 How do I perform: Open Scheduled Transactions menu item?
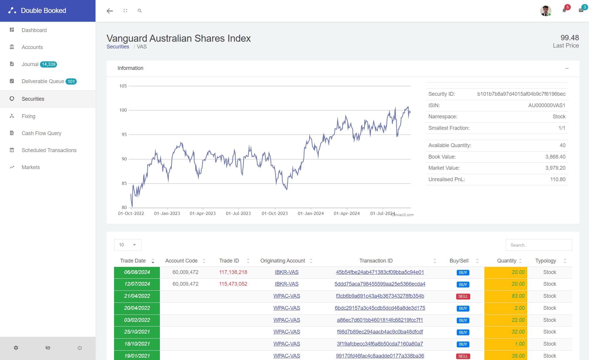click(48, 150)
